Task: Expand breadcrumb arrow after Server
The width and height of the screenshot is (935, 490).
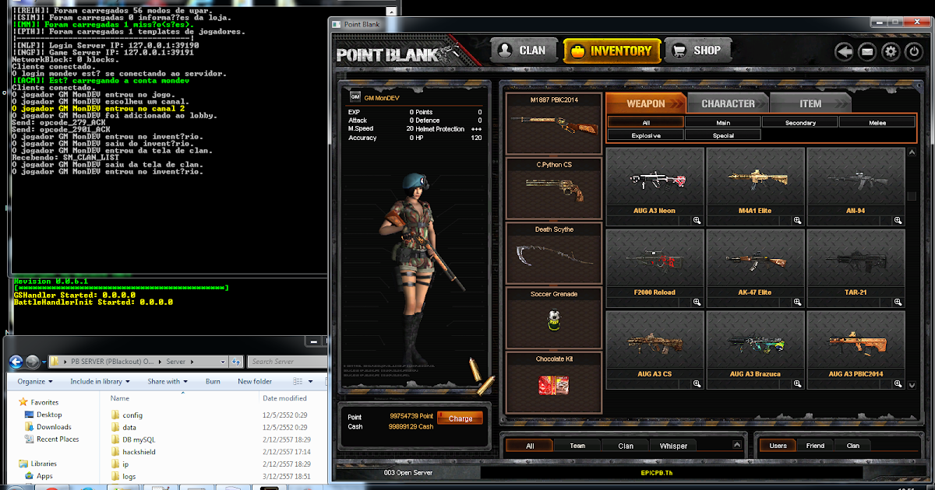Action: pyautogui.click(x=190, y=362)
